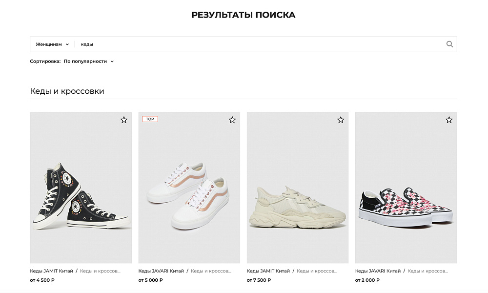This screenshot has height=293, width=488.
Task: Toggle the star on the TOP-labeled product
Action: 232,119
